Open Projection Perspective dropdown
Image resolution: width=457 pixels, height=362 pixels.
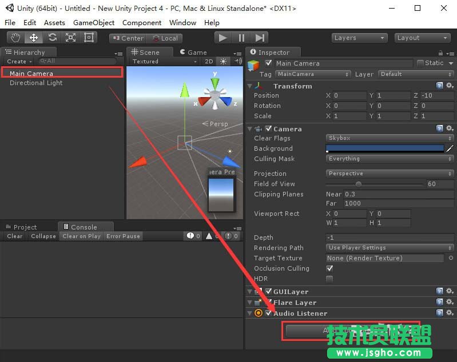390,174
